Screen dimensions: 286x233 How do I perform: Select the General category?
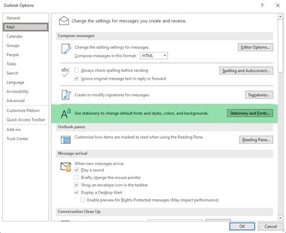click(x=26, y=18)
